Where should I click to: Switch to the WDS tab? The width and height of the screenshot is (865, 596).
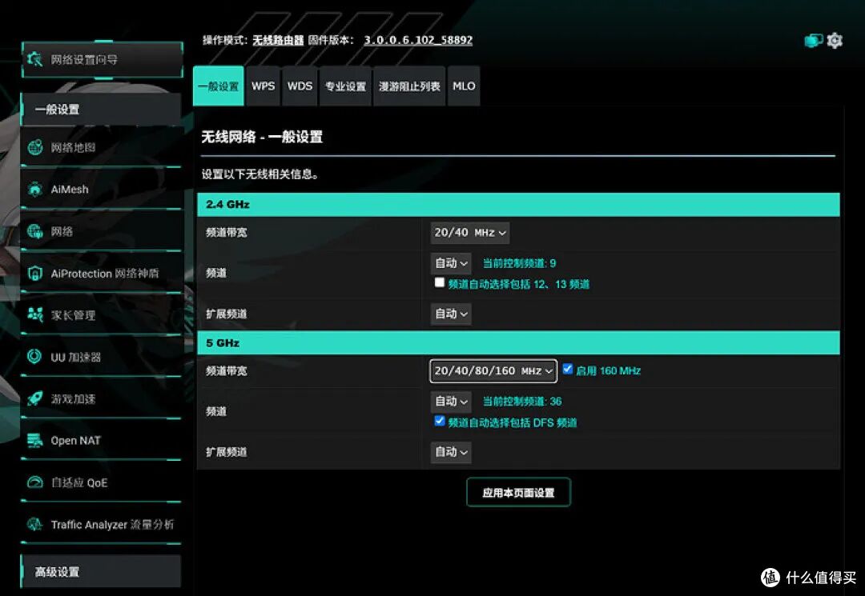[x=300, y=86]
